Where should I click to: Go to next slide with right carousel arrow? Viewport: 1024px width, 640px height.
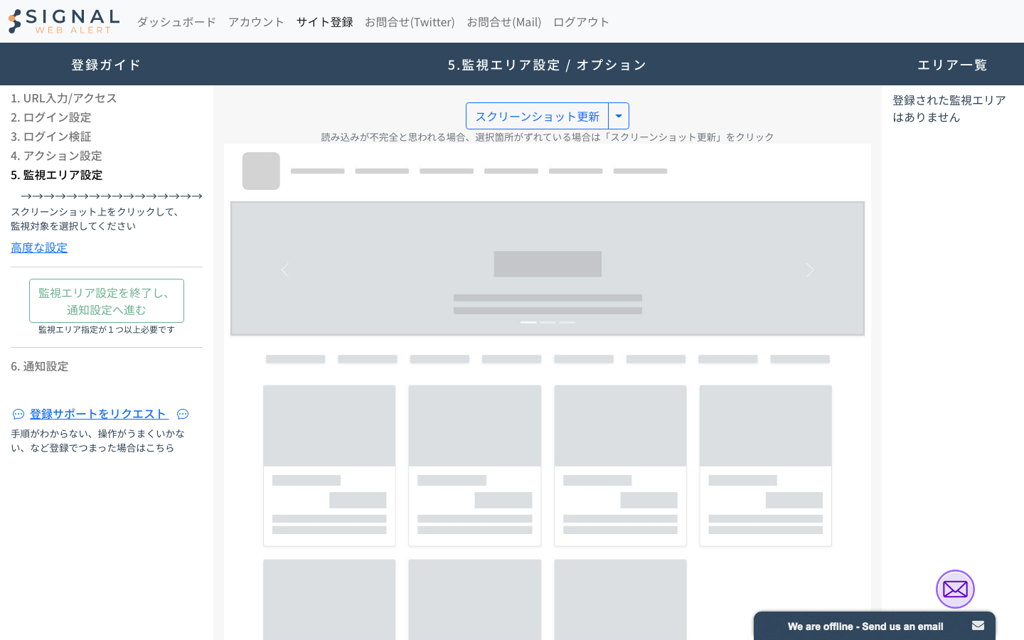(x=810, y=270)
